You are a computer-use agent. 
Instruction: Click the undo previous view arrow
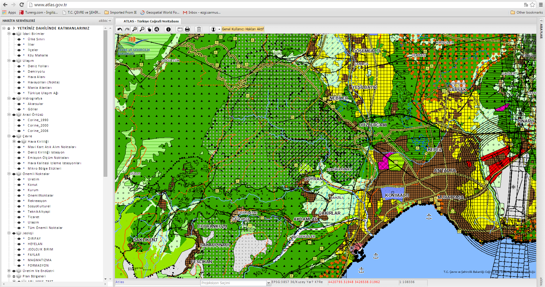(120, 29)
